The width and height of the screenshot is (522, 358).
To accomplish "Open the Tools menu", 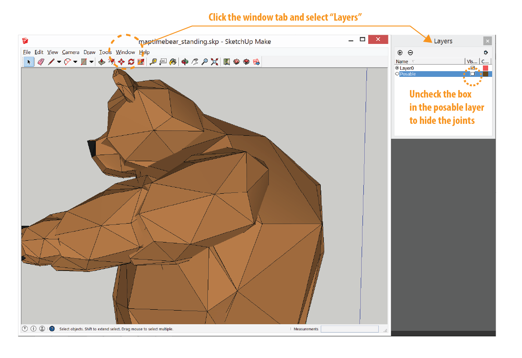I will click(x=105, y=52).
